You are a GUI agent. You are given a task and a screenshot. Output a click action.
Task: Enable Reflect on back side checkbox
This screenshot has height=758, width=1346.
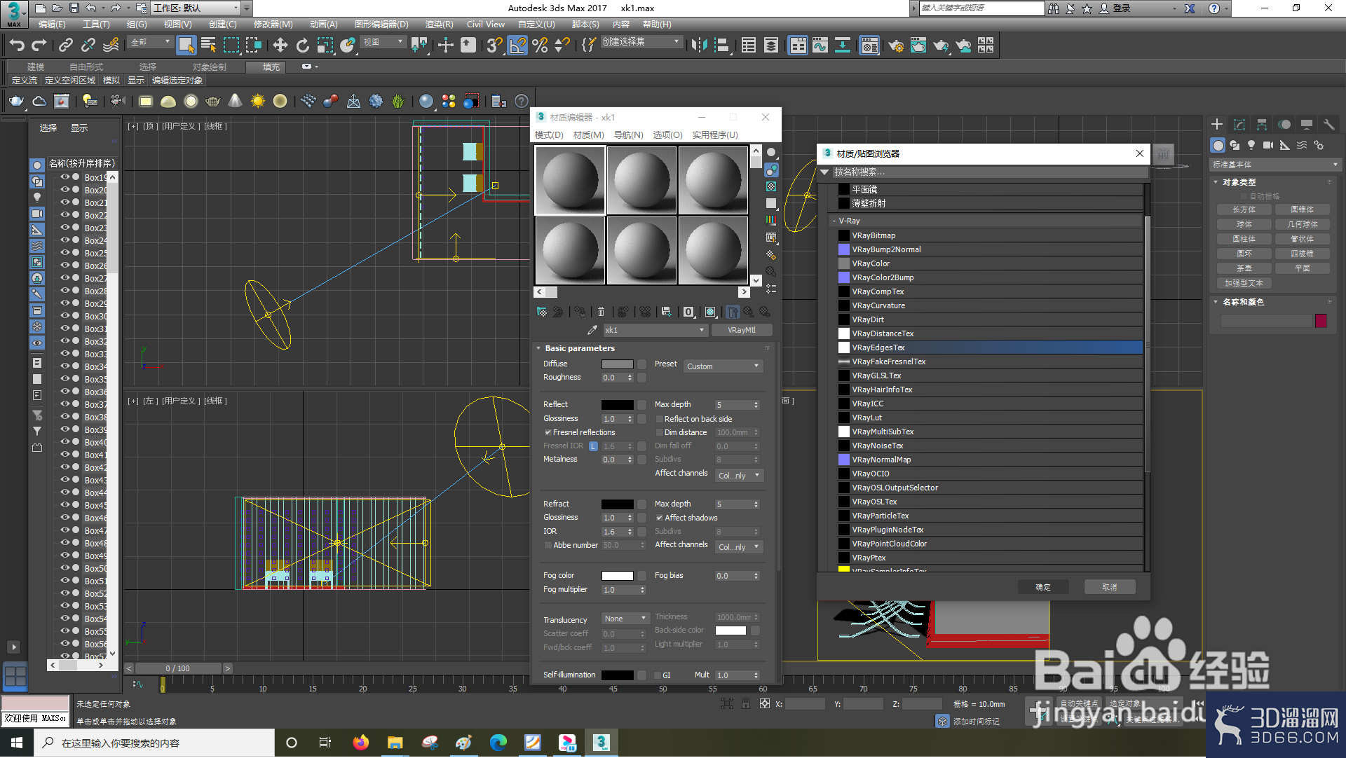(x=659, y=419)
